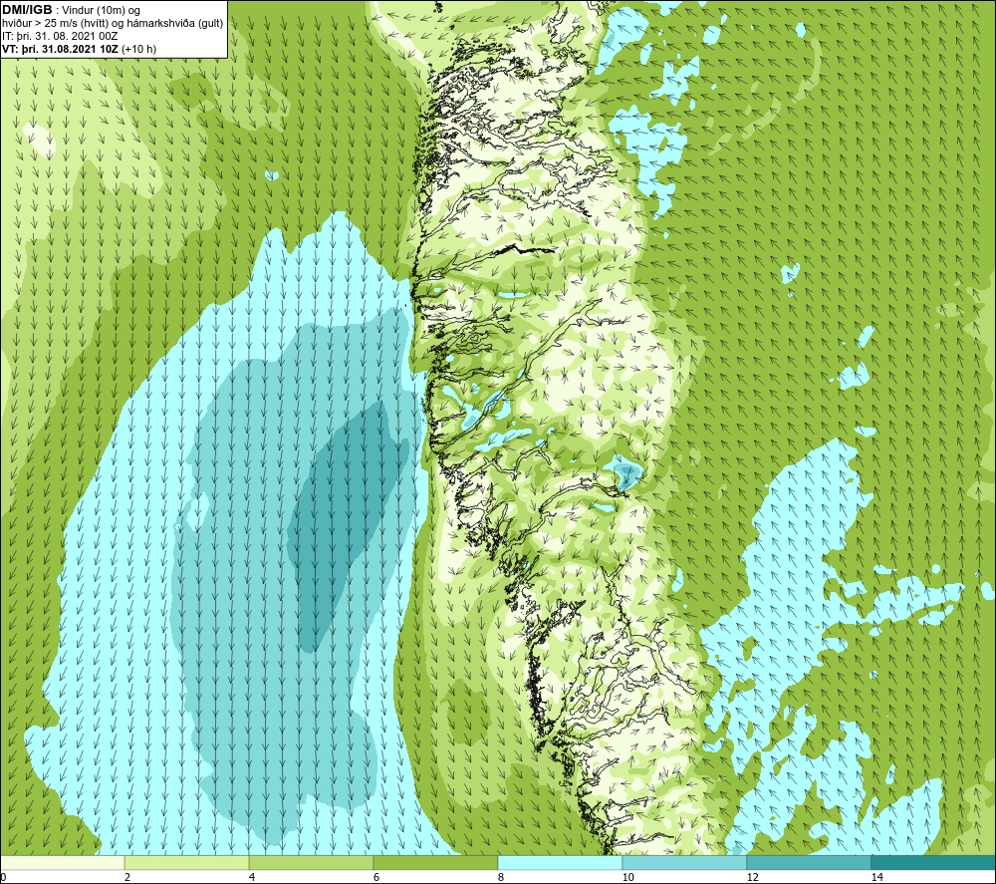The width and height of the screenshot is (996, 884).
Task: Click the scale label '4'
Action: (x=252, y=877)
